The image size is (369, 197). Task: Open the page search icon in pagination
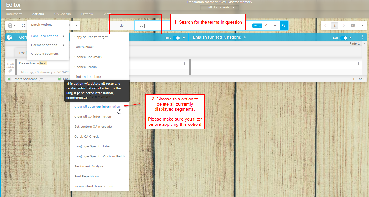(353, 26)
